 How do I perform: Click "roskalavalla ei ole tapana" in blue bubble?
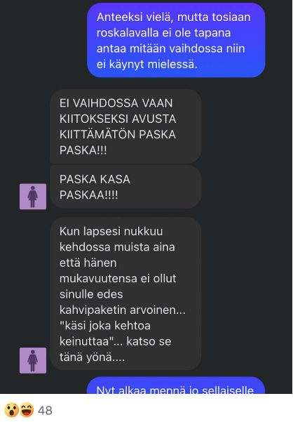[163, 32]
